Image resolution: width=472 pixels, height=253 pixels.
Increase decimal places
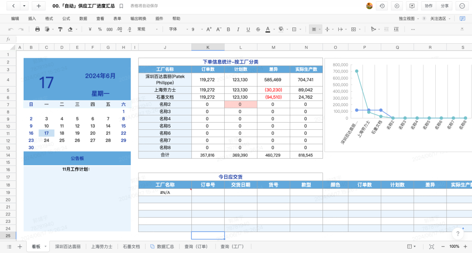tap(119, 29)
